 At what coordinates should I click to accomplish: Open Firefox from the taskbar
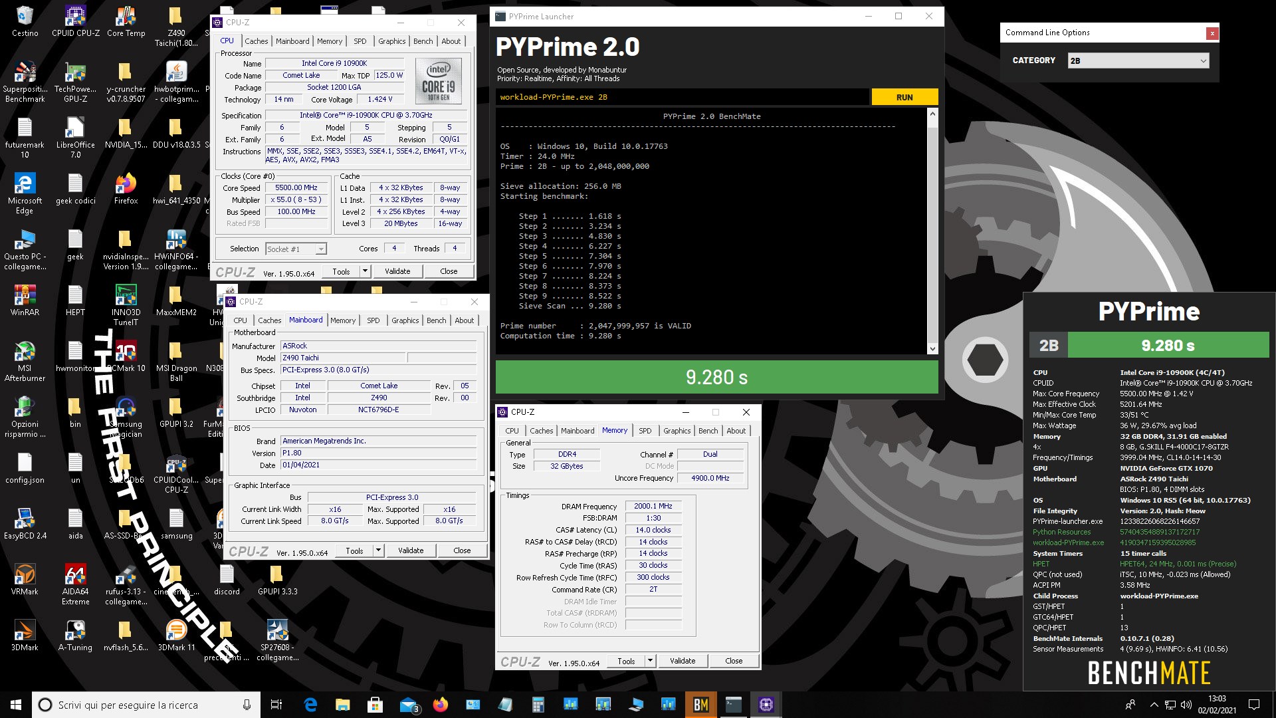pyautogui.click(x=441, y=705)
